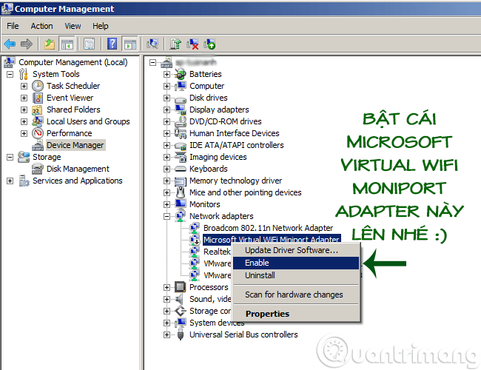The height and width of the screenshot is (370, 481).
Task: Select the Disk Management tree item
Action: pos(78,169)
